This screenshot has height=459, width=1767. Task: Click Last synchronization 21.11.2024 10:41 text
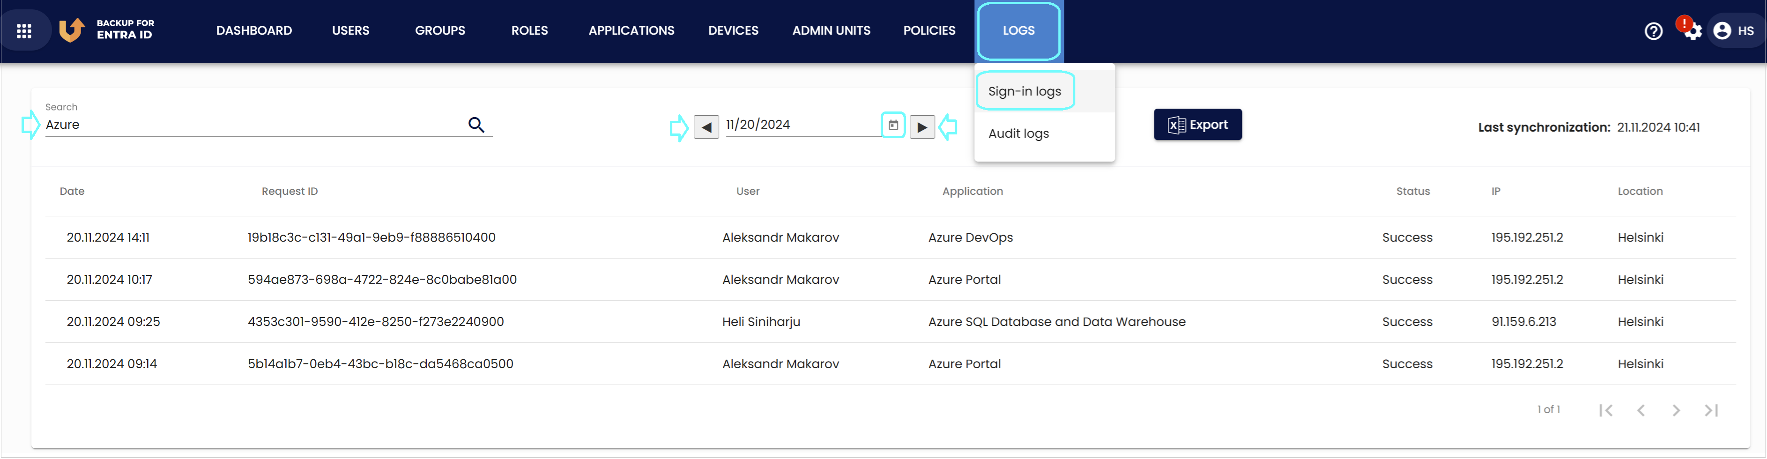tap(1589, 127)
